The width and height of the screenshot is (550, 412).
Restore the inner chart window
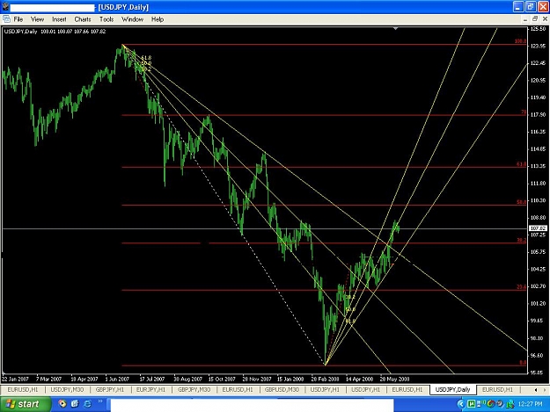(535, 19)
